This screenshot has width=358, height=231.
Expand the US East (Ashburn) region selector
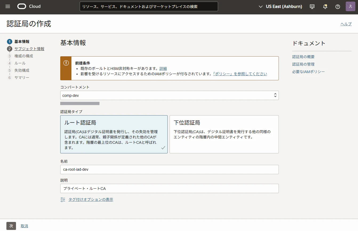point(280,6)
